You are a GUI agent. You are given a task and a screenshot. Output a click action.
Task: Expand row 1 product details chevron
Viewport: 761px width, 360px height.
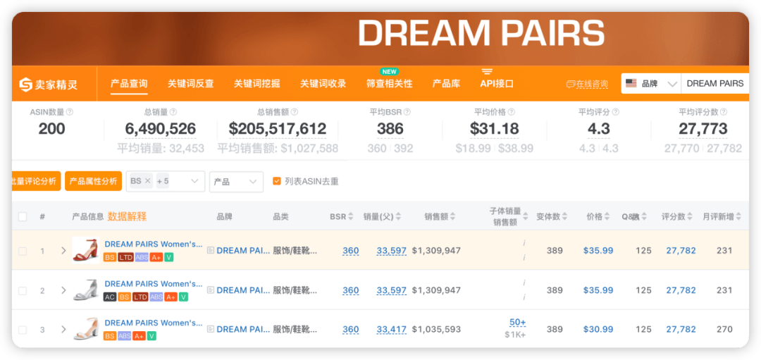[x=63, y=251]
